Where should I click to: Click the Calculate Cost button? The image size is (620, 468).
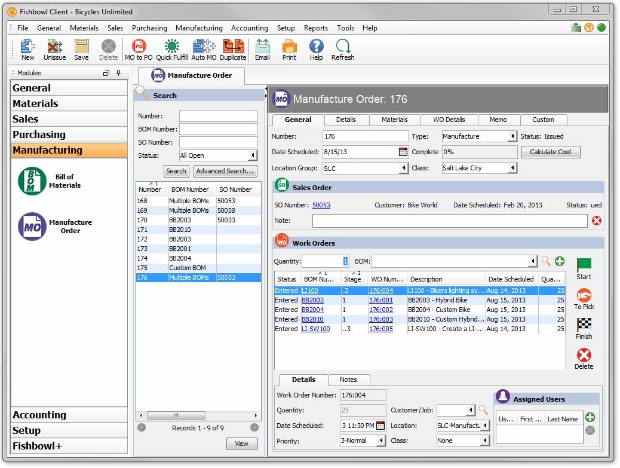pos(550,152)
